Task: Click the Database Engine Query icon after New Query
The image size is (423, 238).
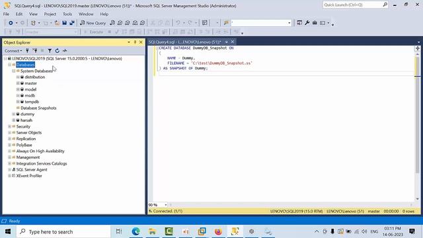Action: [112, 23]
